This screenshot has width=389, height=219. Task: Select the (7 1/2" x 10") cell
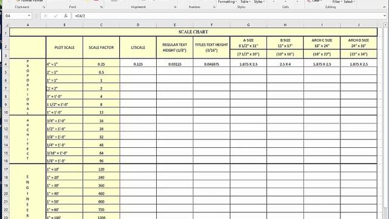pyautogui.click(x=249, y=54)
